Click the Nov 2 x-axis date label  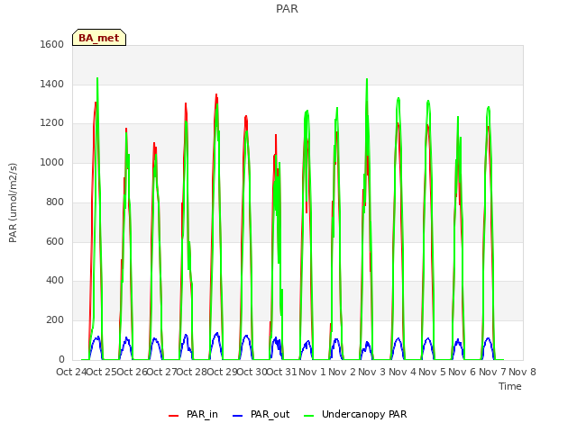[x=343, y=372]
